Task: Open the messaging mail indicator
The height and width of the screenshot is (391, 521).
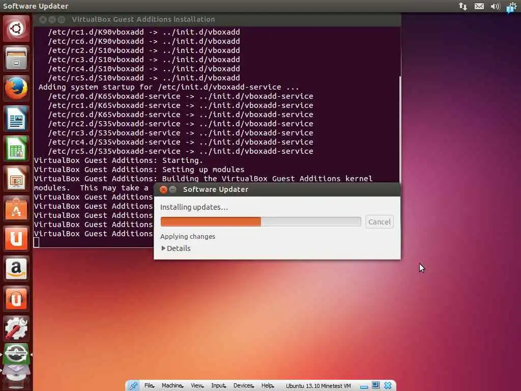Action: pyautogui.click(x=479, y=6)
